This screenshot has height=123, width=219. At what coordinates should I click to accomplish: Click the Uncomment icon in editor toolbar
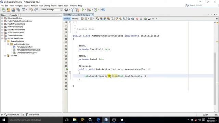click(x=149, y=19)
